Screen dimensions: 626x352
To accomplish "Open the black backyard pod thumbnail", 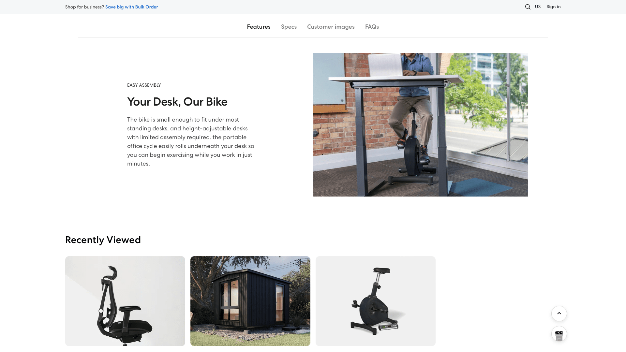I will [250, 301].
